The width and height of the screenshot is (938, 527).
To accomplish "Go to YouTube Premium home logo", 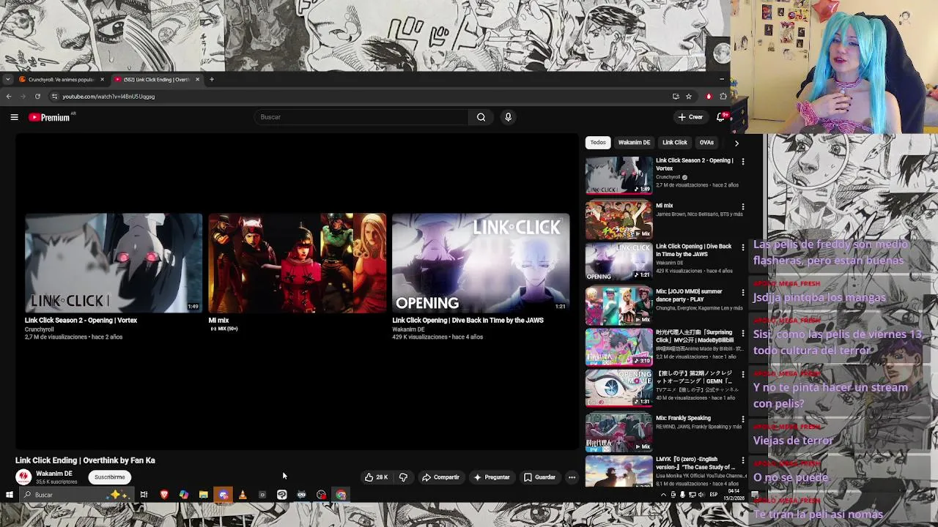I will click(49, 117).
